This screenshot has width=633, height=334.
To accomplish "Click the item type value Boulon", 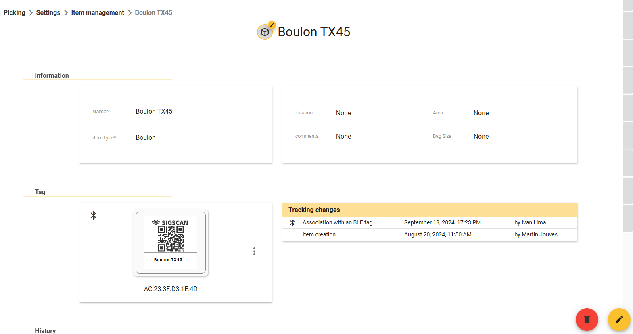I will pyautogui.click(x=146, y=137).
